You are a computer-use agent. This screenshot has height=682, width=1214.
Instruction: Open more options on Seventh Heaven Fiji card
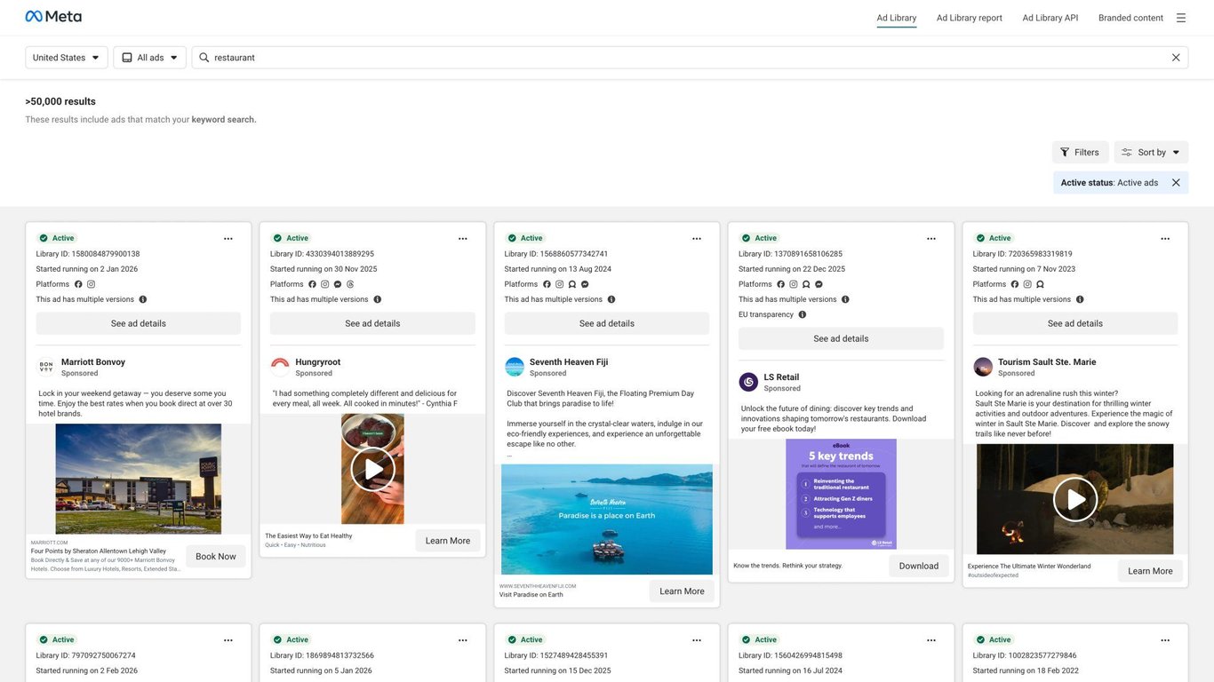tap(697, 239)
